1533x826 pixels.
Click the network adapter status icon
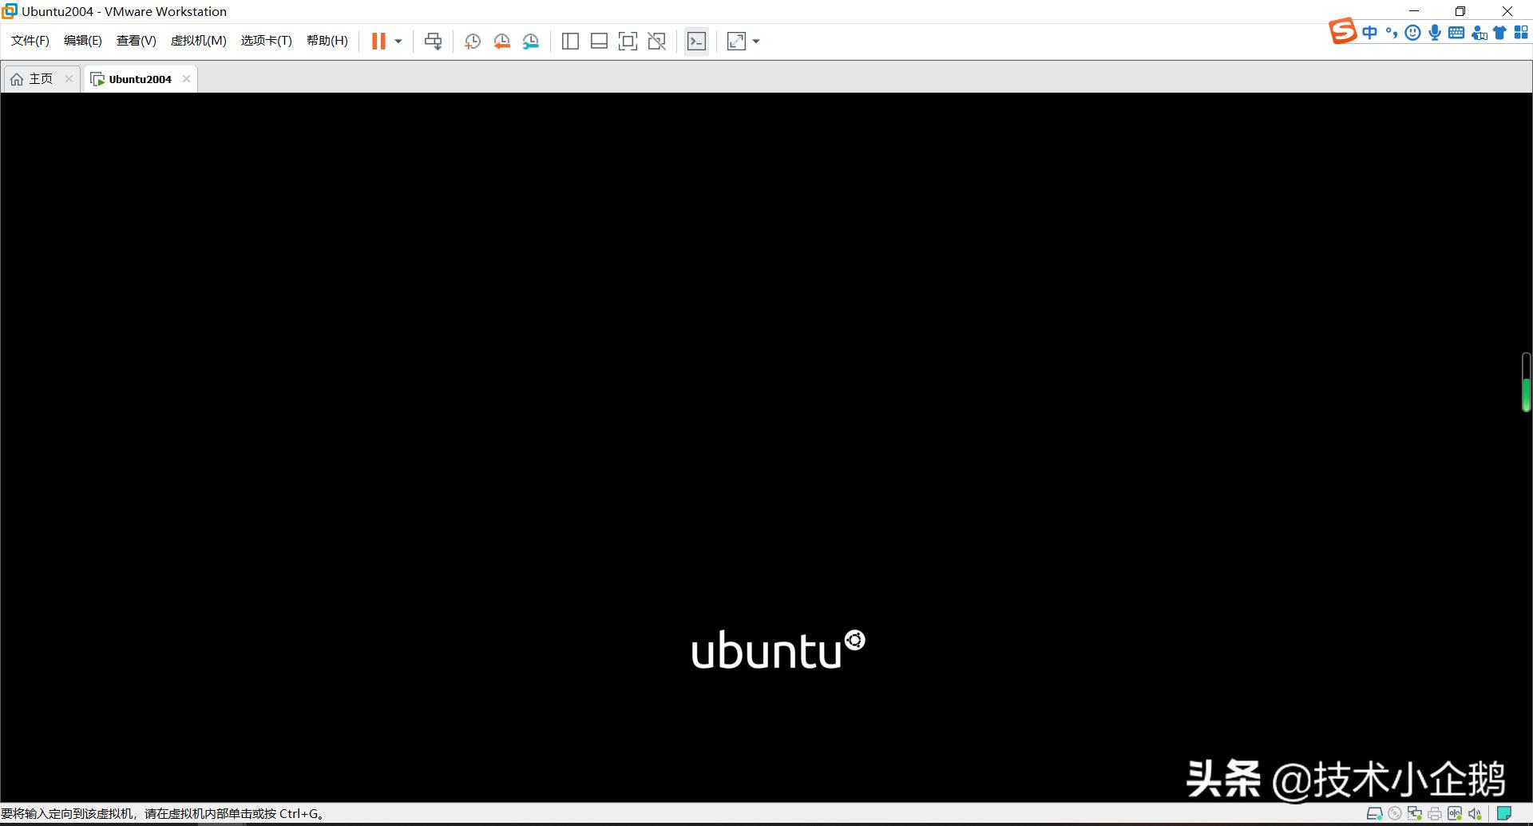pyautogui.click(x=1415, y=814)
